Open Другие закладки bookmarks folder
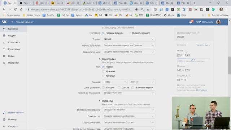The height and width of the screenshot is (130, 231). click(218, 15)
